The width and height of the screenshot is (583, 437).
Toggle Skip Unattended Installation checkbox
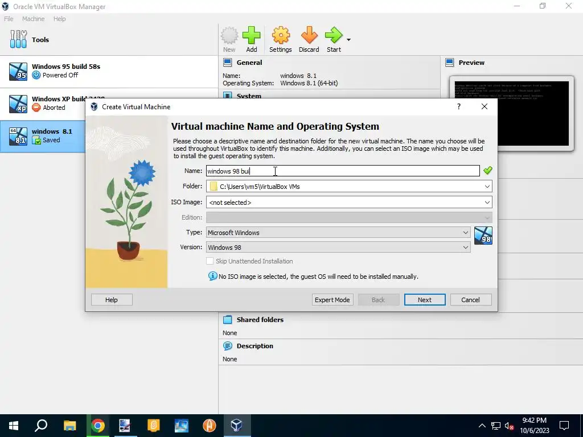(210, 261)
